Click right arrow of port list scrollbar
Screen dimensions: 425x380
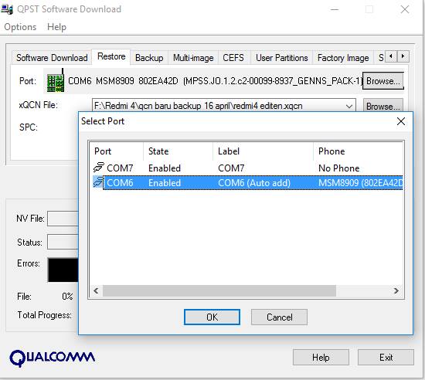point(396,291)
